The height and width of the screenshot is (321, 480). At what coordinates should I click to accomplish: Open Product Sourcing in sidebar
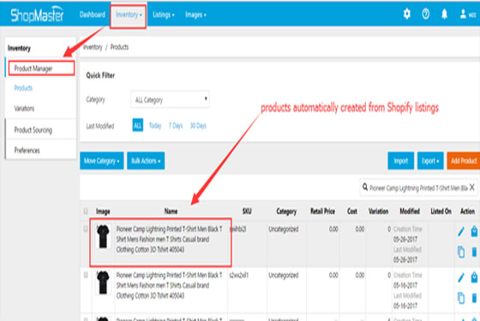tap(33, 130)
